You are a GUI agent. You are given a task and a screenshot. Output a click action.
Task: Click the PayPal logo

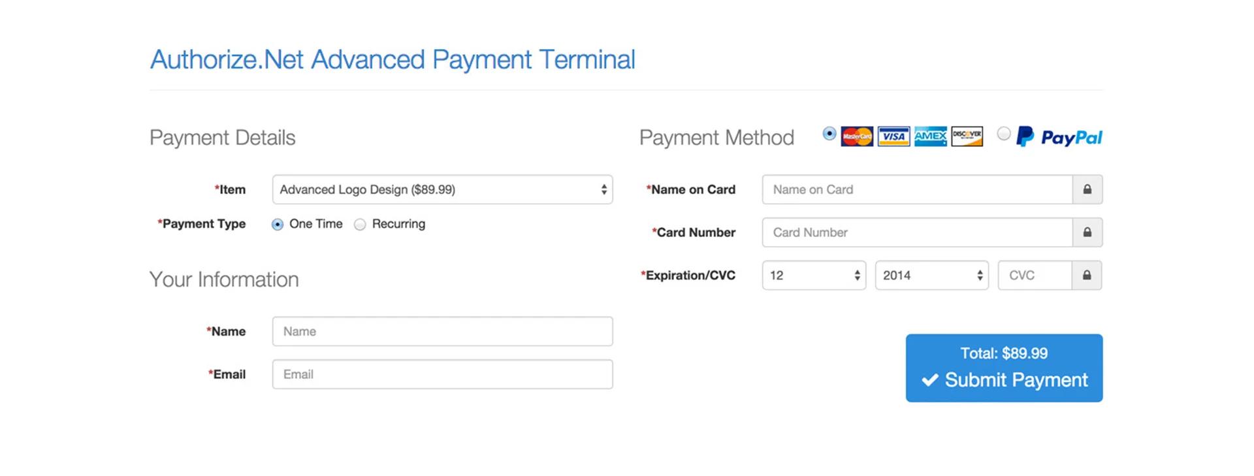[1059, 136]
